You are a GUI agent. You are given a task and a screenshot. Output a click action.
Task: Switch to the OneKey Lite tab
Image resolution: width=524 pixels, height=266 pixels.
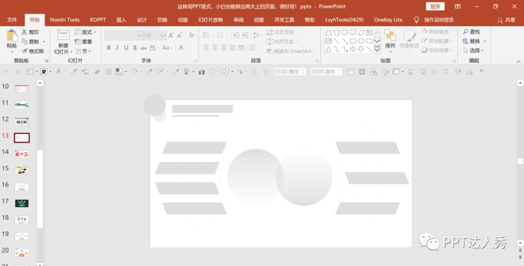[388, 20]
